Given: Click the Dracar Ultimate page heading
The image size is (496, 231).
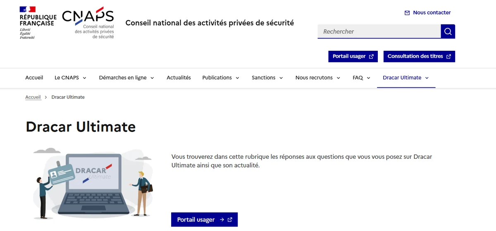Looking at the screenshot, I should (x=81, y=127).
